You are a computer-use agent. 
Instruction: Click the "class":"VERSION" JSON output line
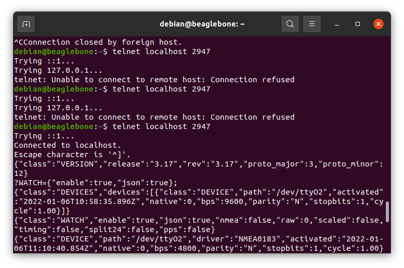pos(198,164)
